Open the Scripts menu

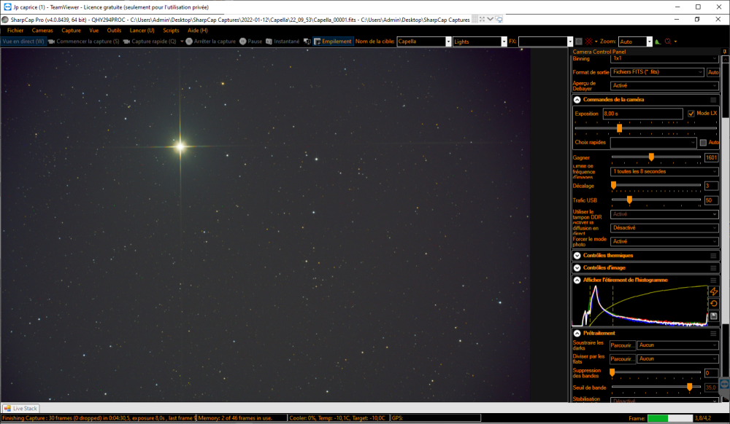point(171,31)
